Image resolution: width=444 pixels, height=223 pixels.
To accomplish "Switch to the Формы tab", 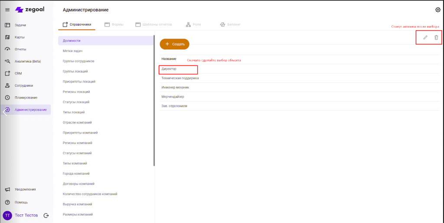I will [114, 25].
